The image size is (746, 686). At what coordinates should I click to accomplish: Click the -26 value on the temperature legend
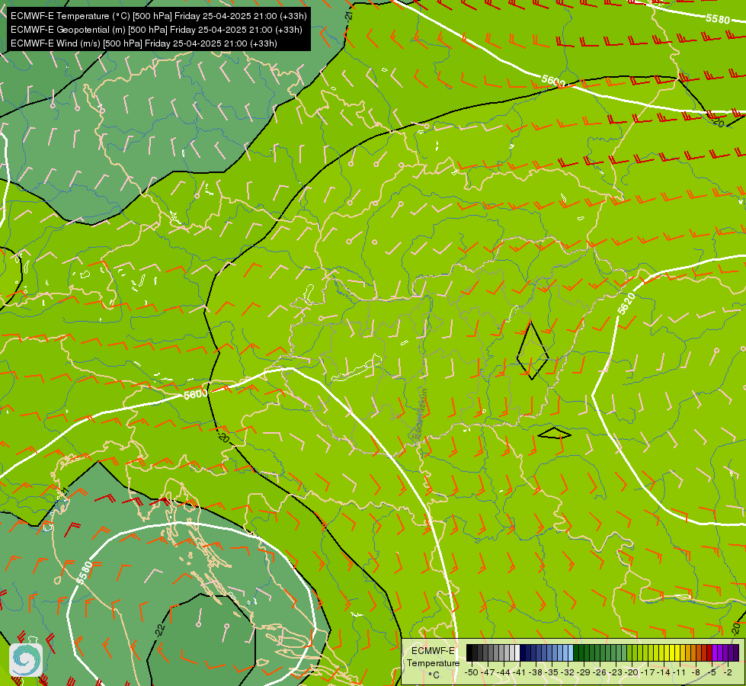[600, 672]
